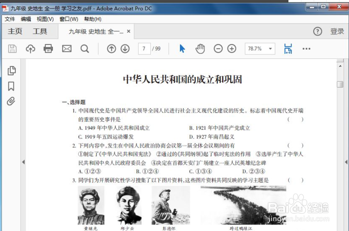
Task: Upload the file to Adobe Document Cloud
Action: pyautogui.click(x=30, y=48)
